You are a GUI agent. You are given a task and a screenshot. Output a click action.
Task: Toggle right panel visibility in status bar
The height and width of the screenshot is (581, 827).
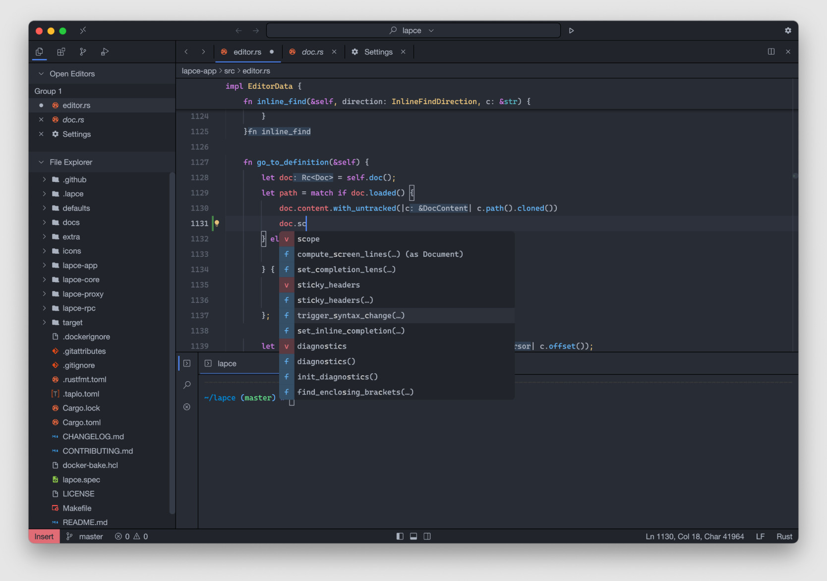pos(427,536)
